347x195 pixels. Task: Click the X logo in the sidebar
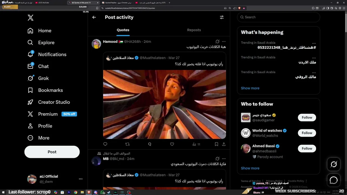click(x=30, y=18)
